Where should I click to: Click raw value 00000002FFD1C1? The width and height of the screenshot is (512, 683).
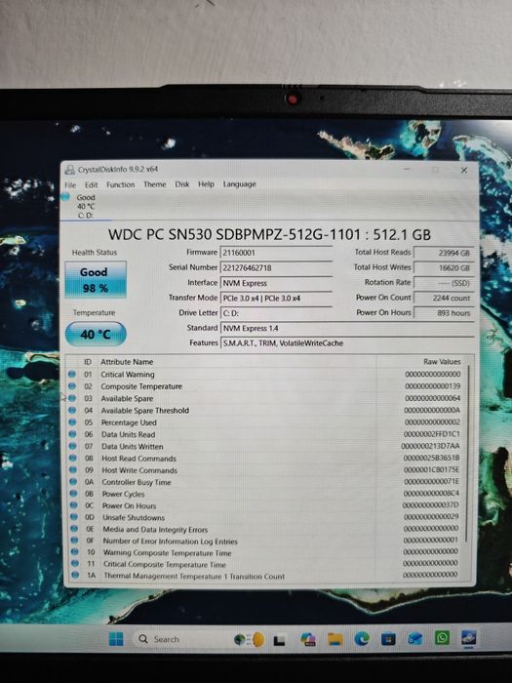click(x=431, y=434)
